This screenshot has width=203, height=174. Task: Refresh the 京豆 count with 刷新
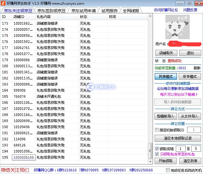coord(197,68)
